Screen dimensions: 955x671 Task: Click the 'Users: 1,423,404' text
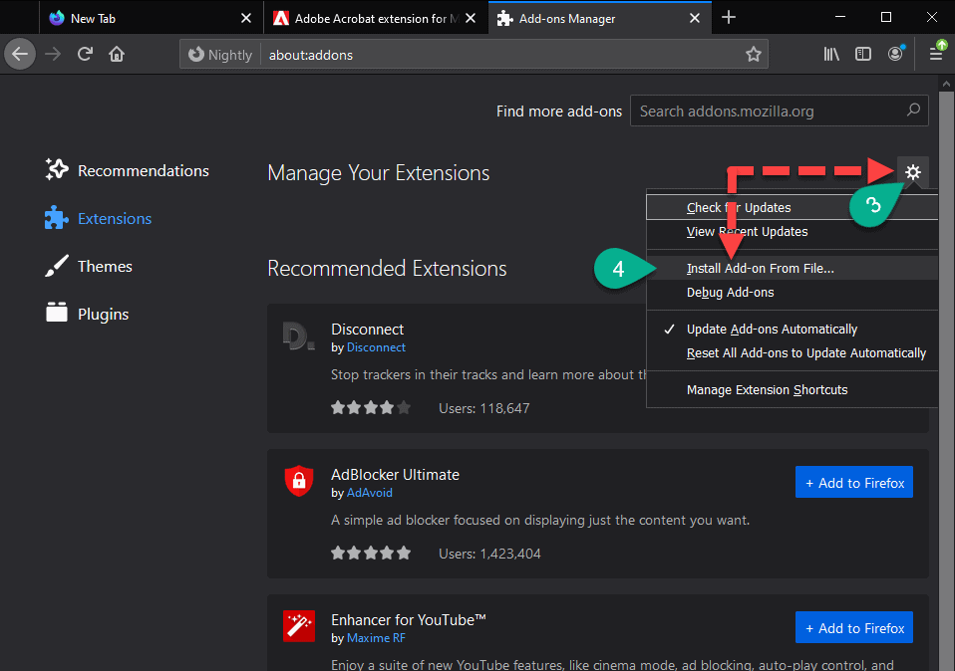click(489, 554)
